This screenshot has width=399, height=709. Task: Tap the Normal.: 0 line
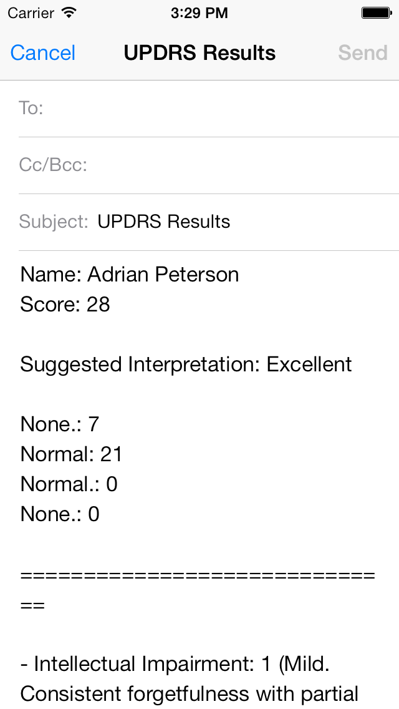pos(69,484)
